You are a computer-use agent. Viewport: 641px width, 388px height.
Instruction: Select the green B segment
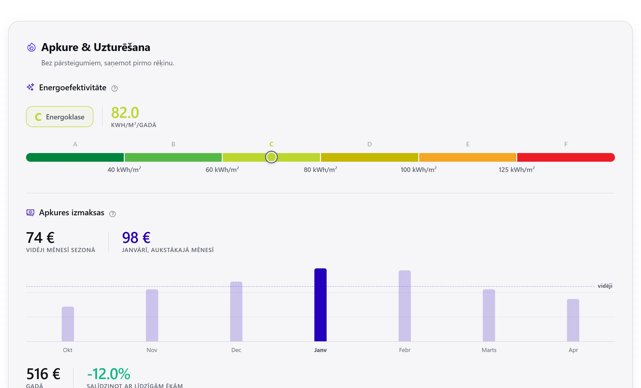pyautogui.click(x=173, y=157)
